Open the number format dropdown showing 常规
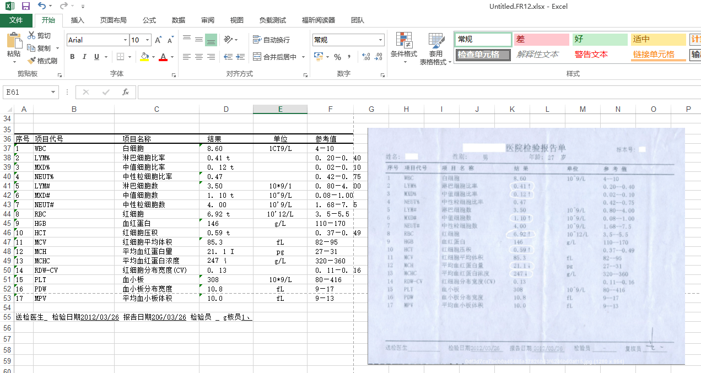This screenshot has width=701, height=373. [380, 40]
